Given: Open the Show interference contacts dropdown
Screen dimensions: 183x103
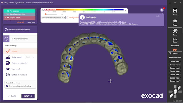Looking at the screenshot, I should point(52,17).
